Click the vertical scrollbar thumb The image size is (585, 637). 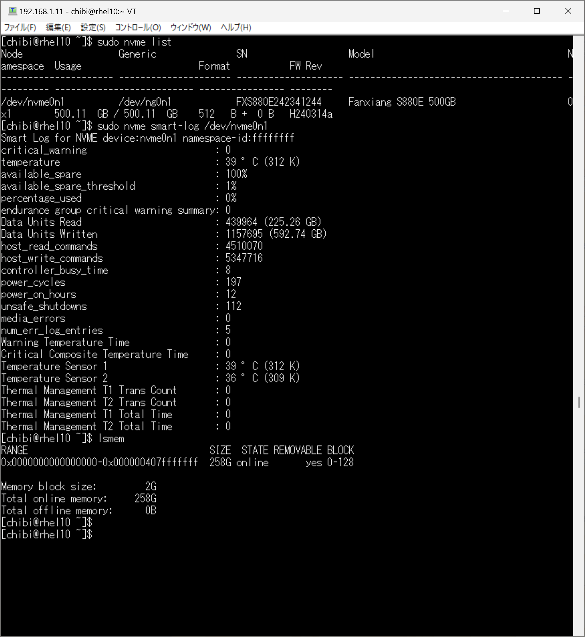(579, 402)
